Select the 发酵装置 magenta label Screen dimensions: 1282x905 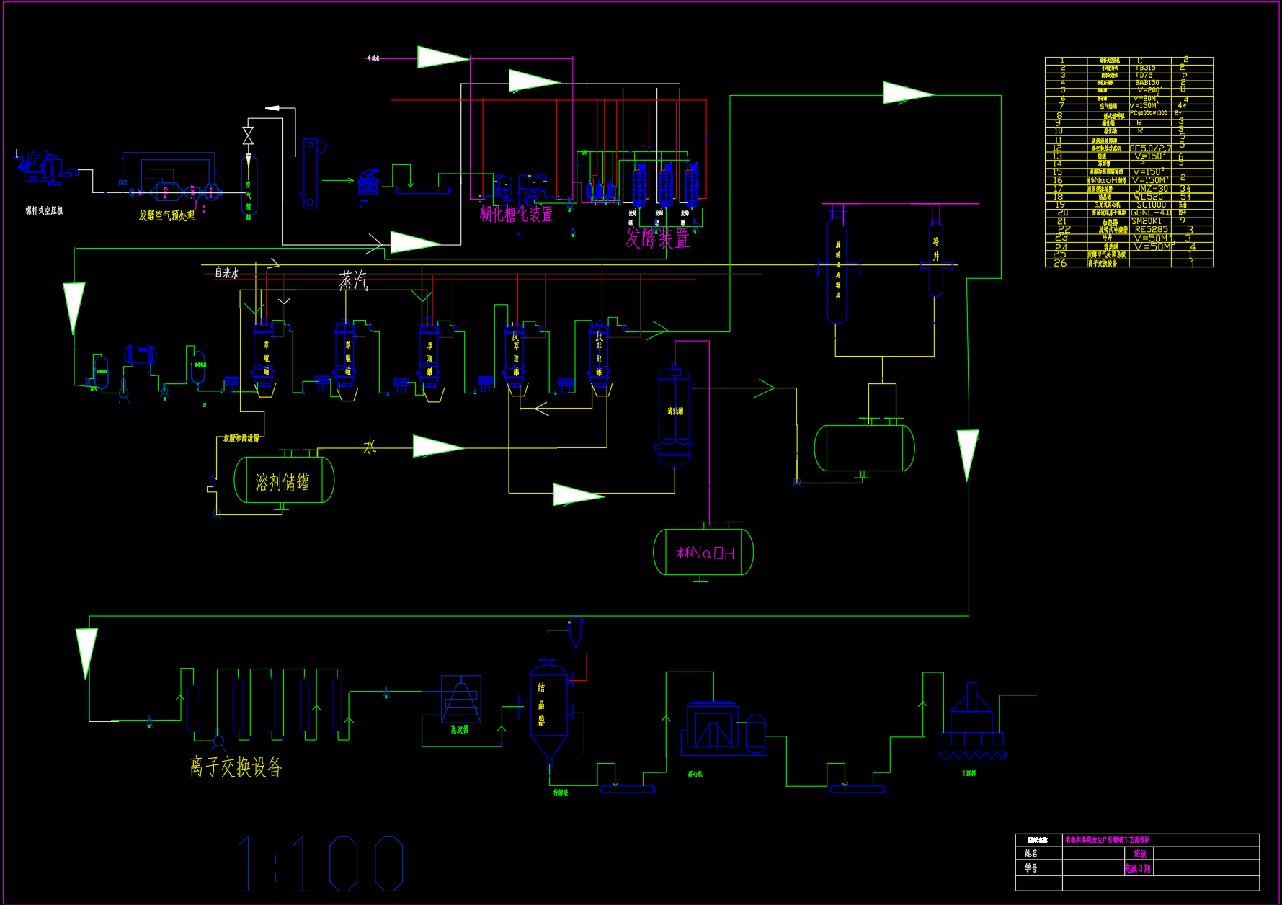(x=657, y=238)
